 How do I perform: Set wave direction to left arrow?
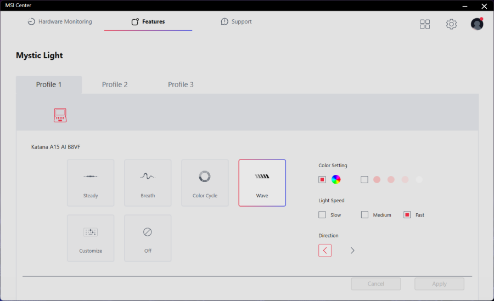325,251
